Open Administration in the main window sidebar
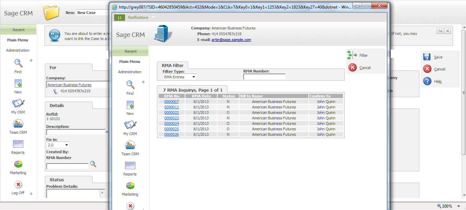Screen dimensions: 466x210 pos(17,50)
